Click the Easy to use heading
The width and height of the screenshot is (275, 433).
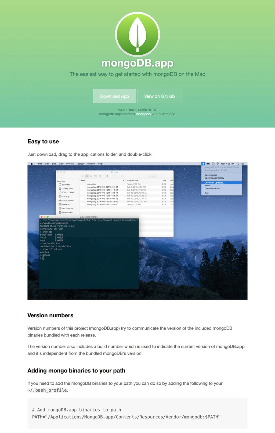(43, 141)
